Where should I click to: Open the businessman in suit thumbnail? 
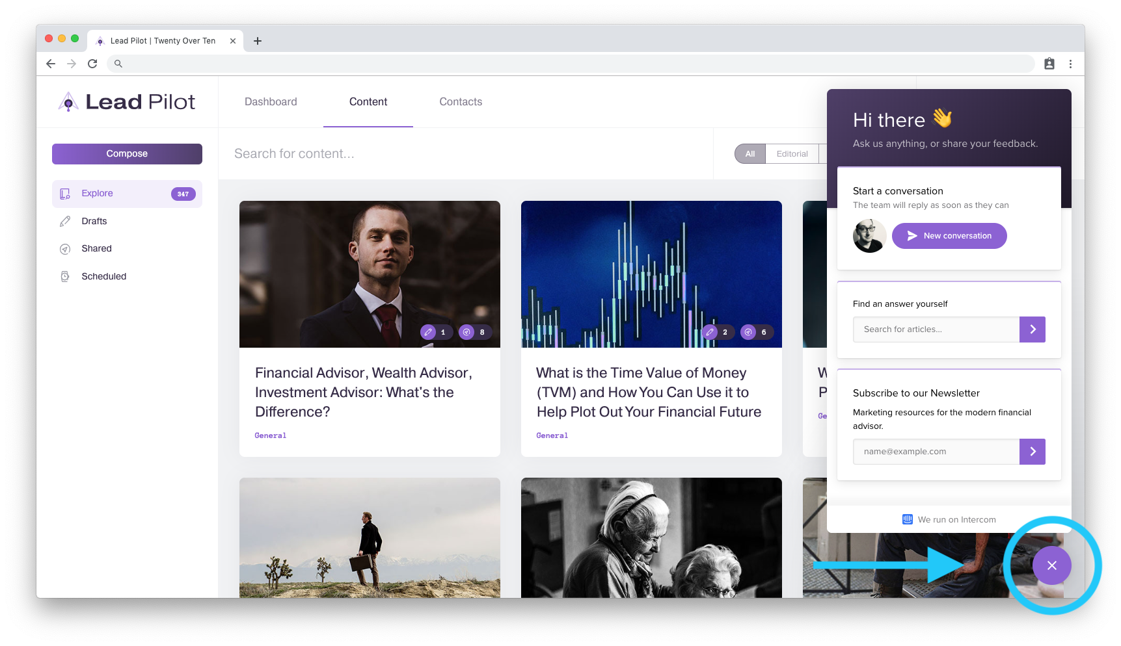pos(370,274)
